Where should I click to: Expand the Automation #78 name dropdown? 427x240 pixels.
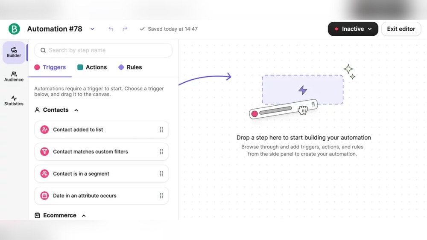coord(92,29)
